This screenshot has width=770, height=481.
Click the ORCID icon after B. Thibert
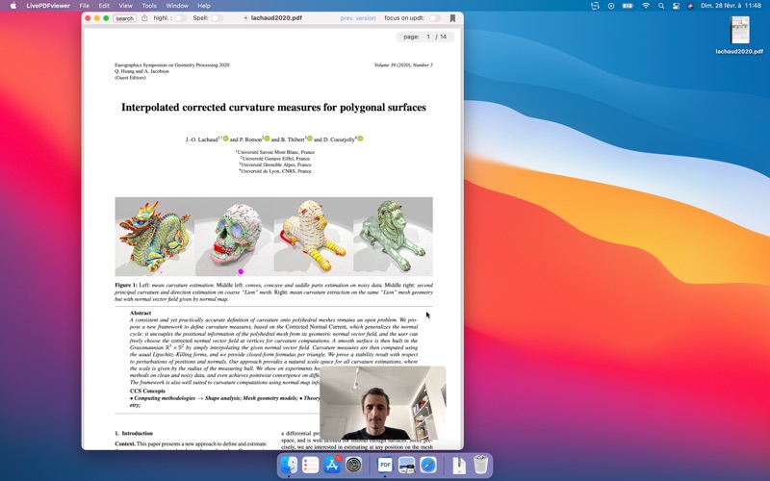click(310, 139)
